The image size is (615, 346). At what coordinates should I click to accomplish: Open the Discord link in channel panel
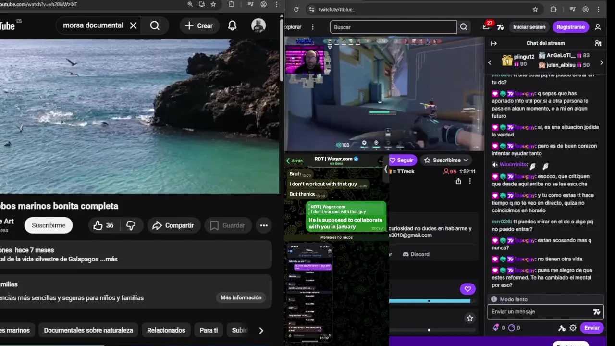click(416, 254)
